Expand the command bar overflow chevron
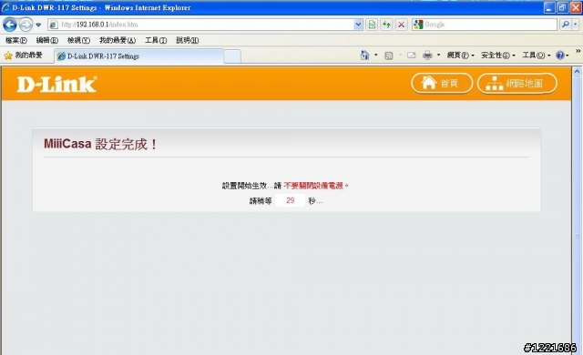This screenshot has height=355, width=583. click(578, 51)
